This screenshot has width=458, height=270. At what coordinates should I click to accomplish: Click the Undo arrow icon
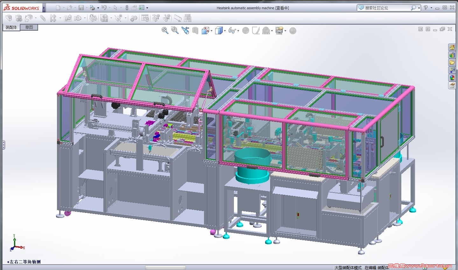[104, 8]
